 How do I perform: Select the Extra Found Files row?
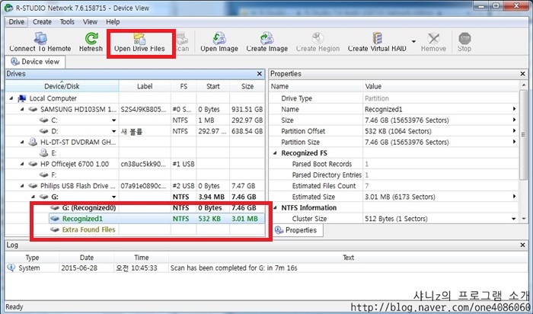136,229
